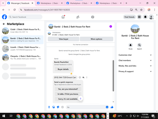158x119 pixels.
Task: Open account profile avatar menu
Action: tap(151, 17)
